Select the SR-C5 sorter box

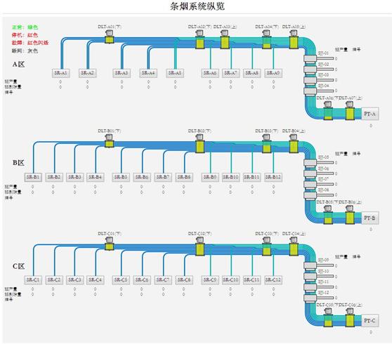pyautogui.click(x=121, y=280)
